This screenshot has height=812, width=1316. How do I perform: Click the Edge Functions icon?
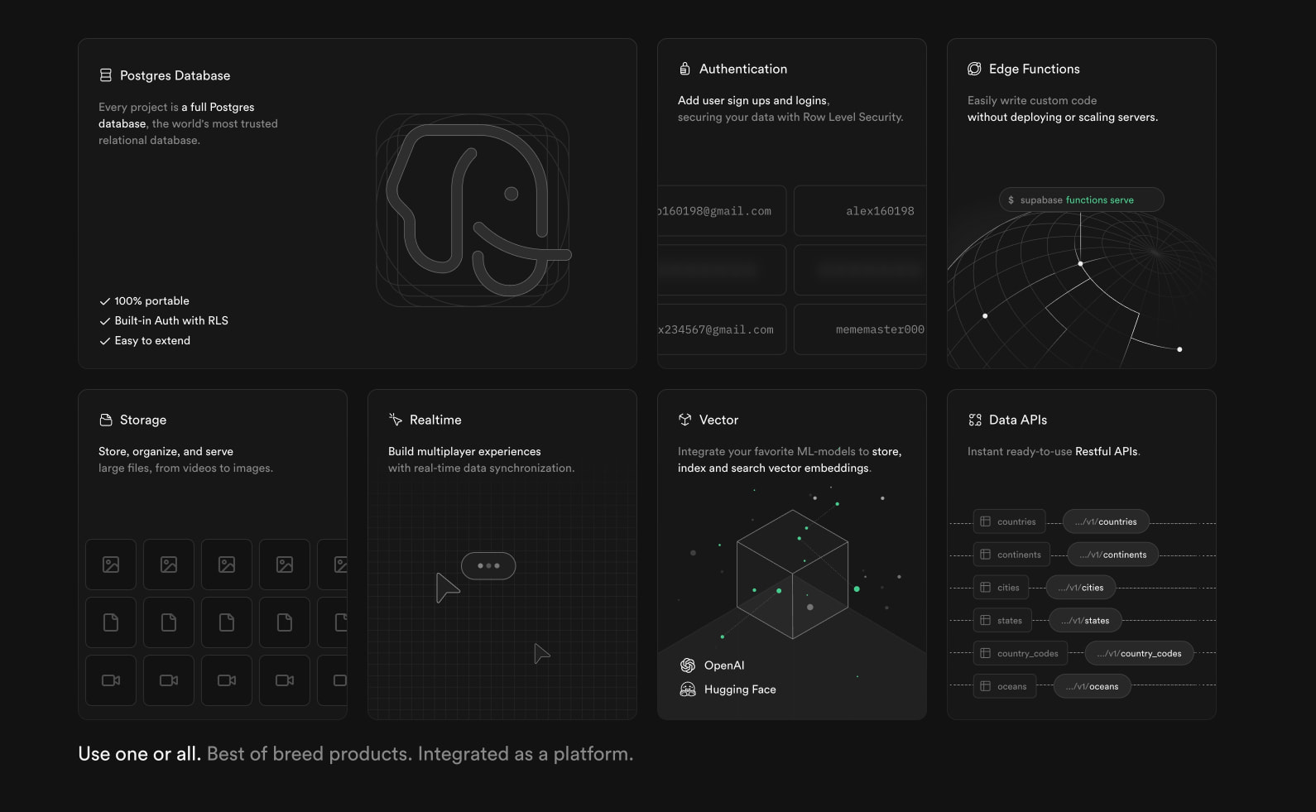[974, 69]
